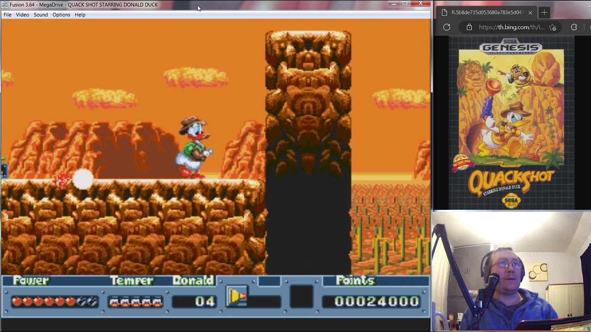This screenshot has width=591, height=332.
Task: Close the R.5b8de735 browser tab
Action: 530,12
